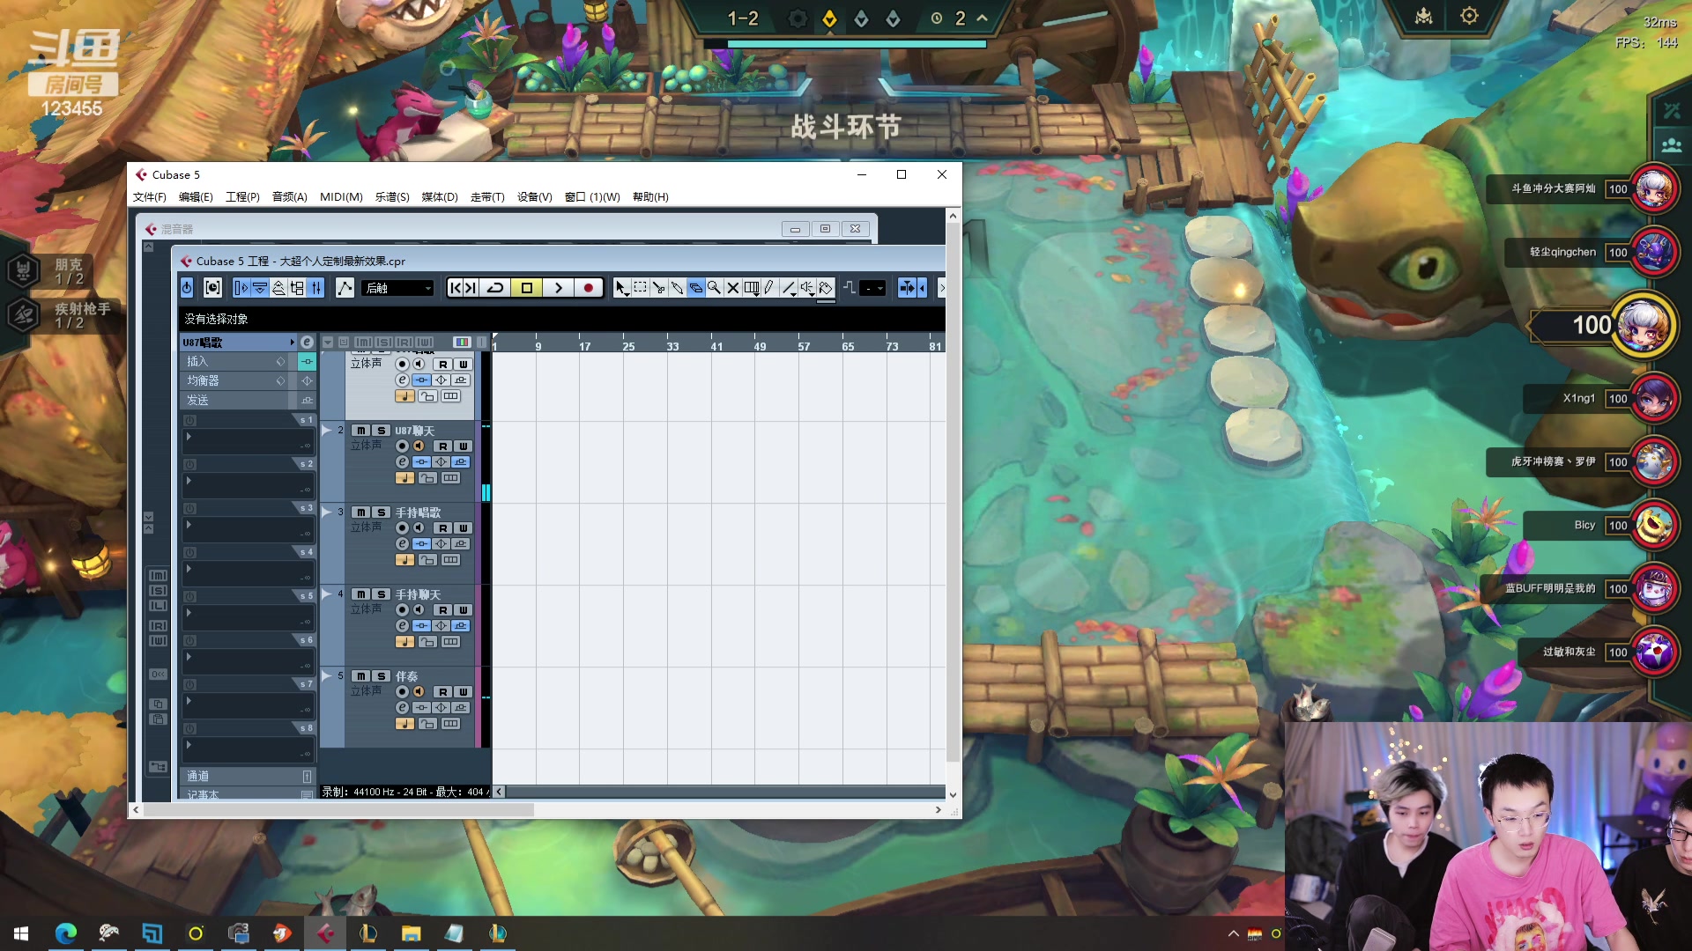Open the Windows Start menu
This screenshot has height=951, width=1692.
click(x=21, y=933)
